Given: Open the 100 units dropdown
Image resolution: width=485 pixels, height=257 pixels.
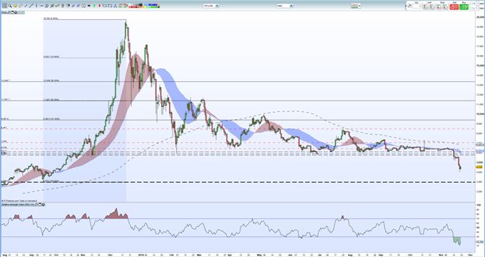Looking at the screenshot, I should (x=211, y=6).
